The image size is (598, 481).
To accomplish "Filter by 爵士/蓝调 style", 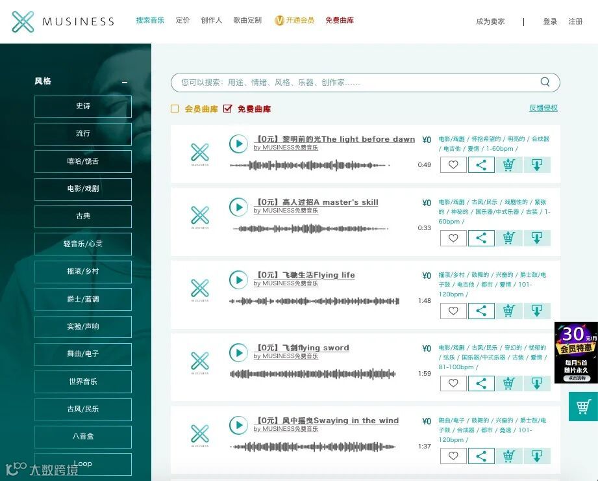I will coord(83,299).
